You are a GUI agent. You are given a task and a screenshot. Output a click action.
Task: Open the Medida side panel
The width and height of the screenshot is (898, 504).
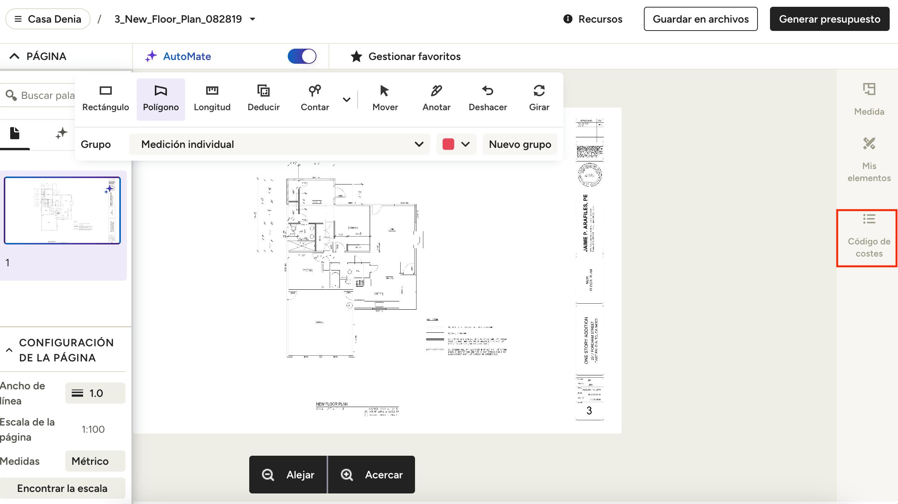coord(869,100)
